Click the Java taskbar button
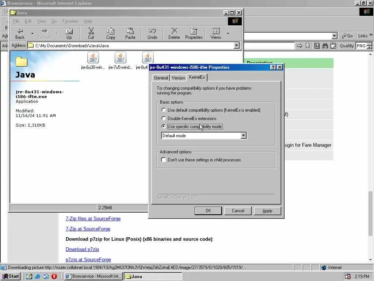This screenshot has height=281, width=374. 153,276
